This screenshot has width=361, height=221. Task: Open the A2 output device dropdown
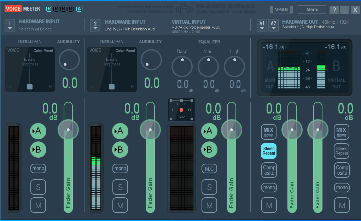[x=273, y=25]
